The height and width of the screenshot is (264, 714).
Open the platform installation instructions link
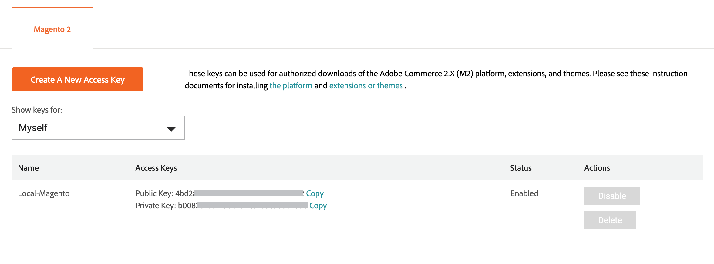291,86
